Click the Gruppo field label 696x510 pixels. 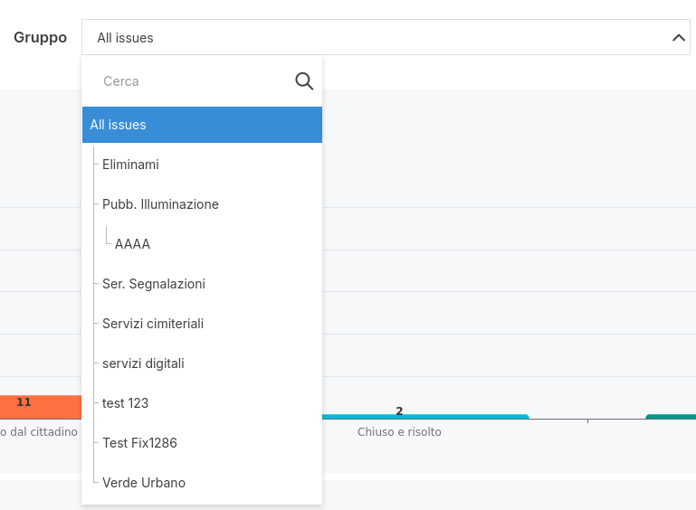[x=40, y=38]
